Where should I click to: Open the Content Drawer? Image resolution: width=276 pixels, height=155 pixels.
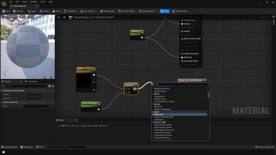[9, 147]
